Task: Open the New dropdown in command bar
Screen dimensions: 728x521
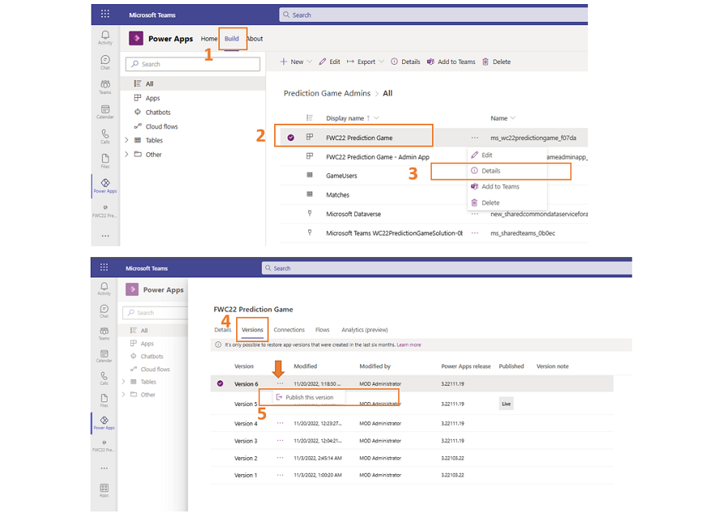Action: [296, 61]
